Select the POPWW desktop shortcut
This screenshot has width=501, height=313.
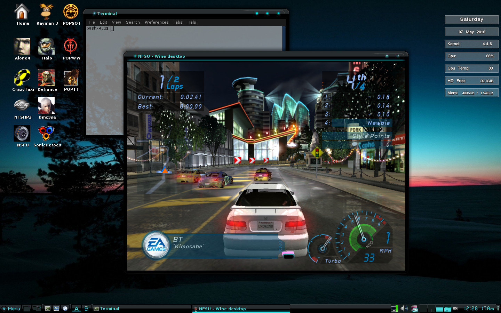(x=71, y=49)
